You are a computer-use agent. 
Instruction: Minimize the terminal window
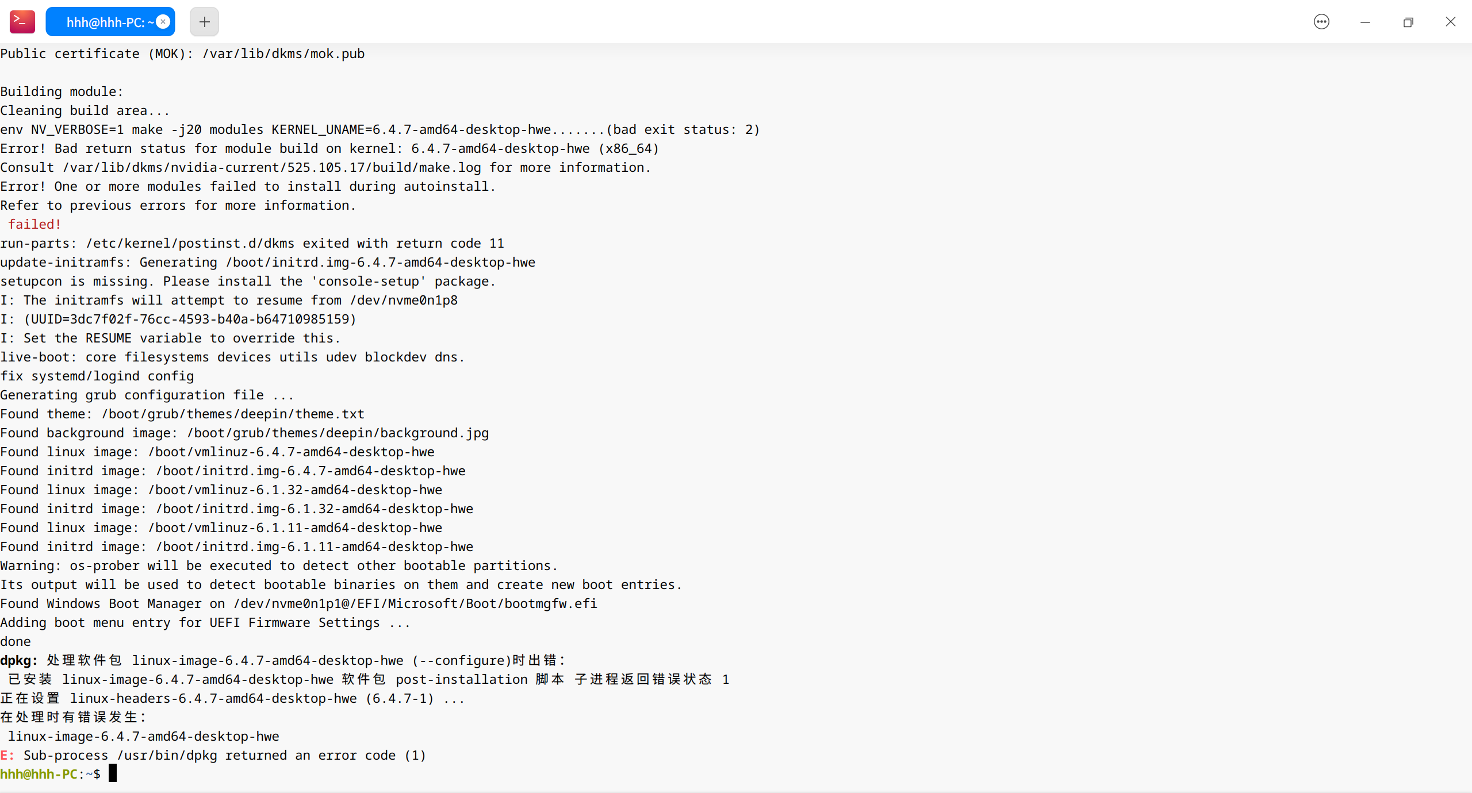(1365, 22)
